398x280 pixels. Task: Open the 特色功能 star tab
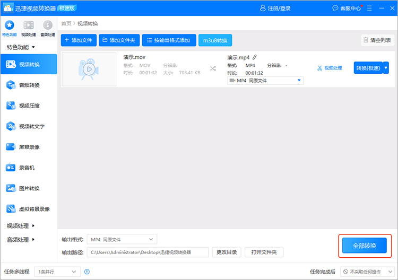point(10,28)
